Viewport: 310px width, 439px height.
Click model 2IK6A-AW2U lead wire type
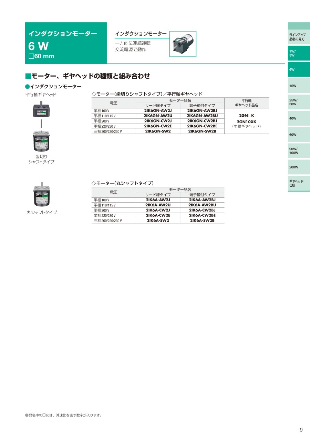coord(158,205)
